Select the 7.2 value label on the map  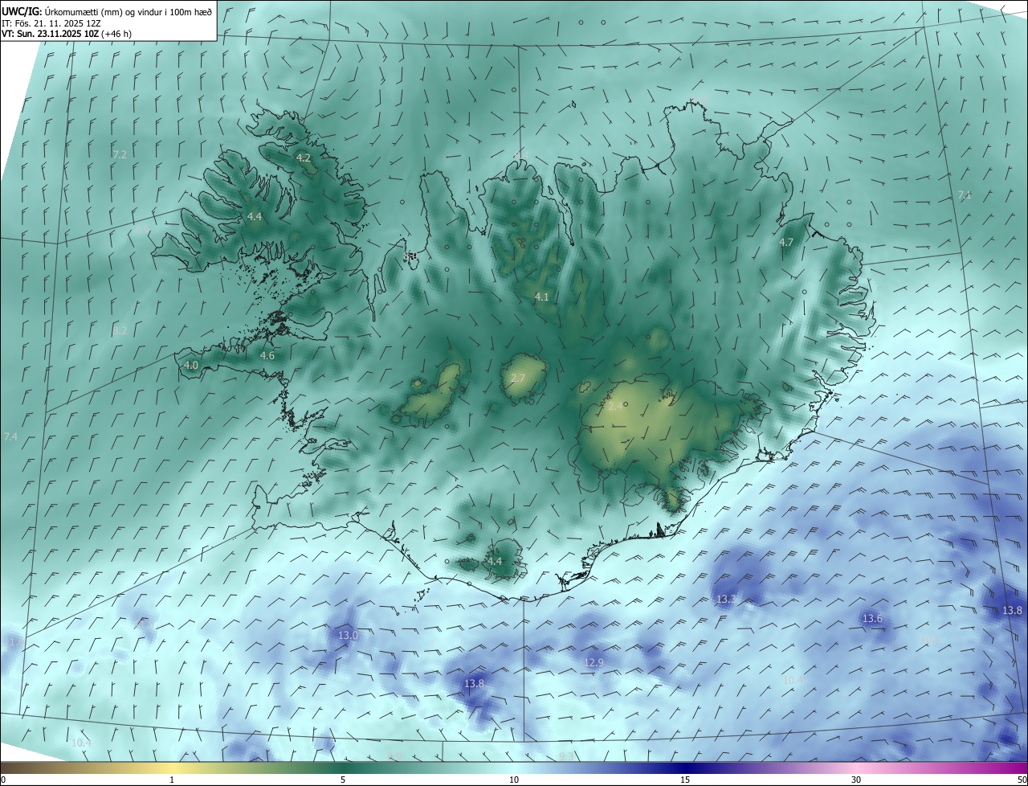tap(120, 154)
